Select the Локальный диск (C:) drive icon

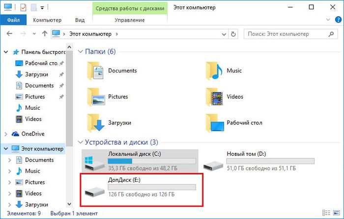coord(94,163)
